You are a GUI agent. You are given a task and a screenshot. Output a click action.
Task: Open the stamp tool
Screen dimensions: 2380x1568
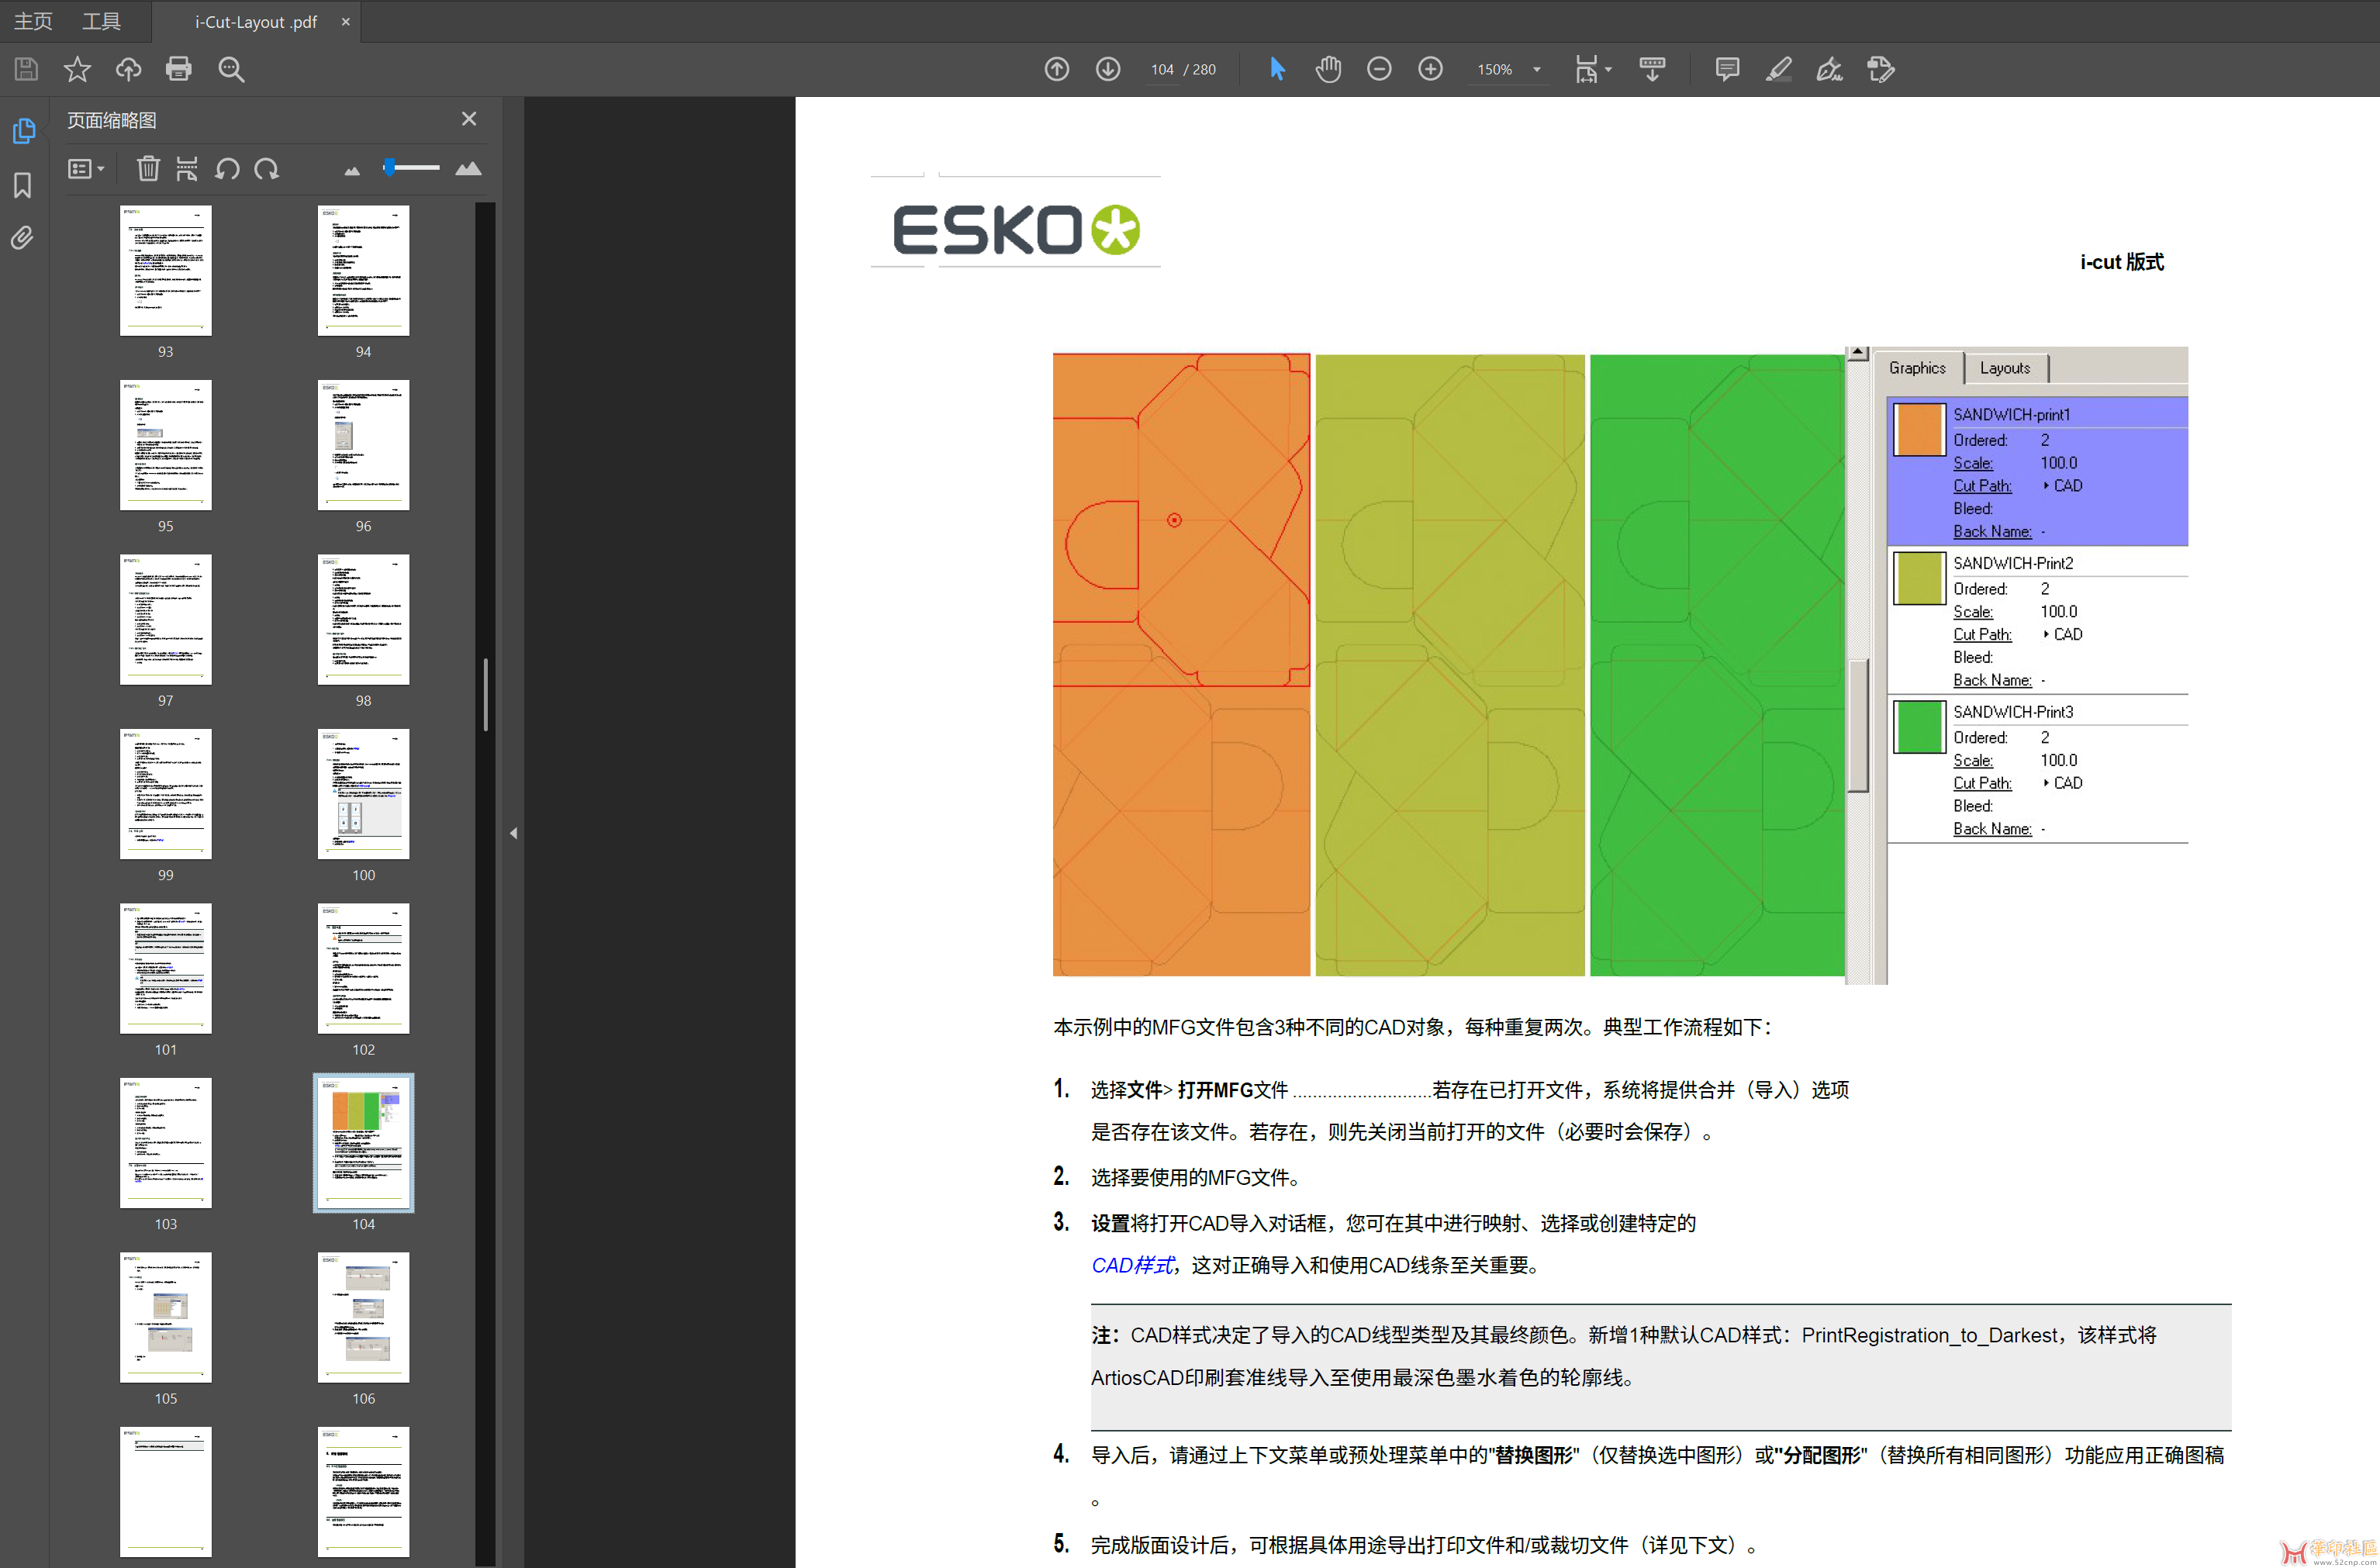click(x=1880, y=69)
